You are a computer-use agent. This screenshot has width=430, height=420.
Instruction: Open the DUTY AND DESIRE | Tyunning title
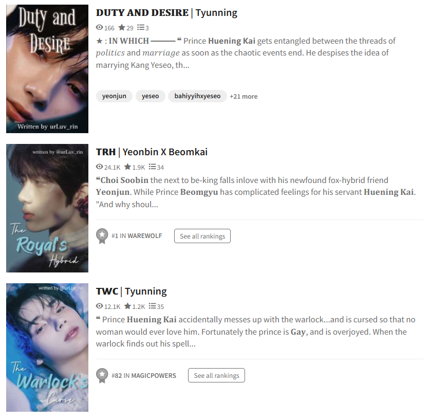click(167, 13)
